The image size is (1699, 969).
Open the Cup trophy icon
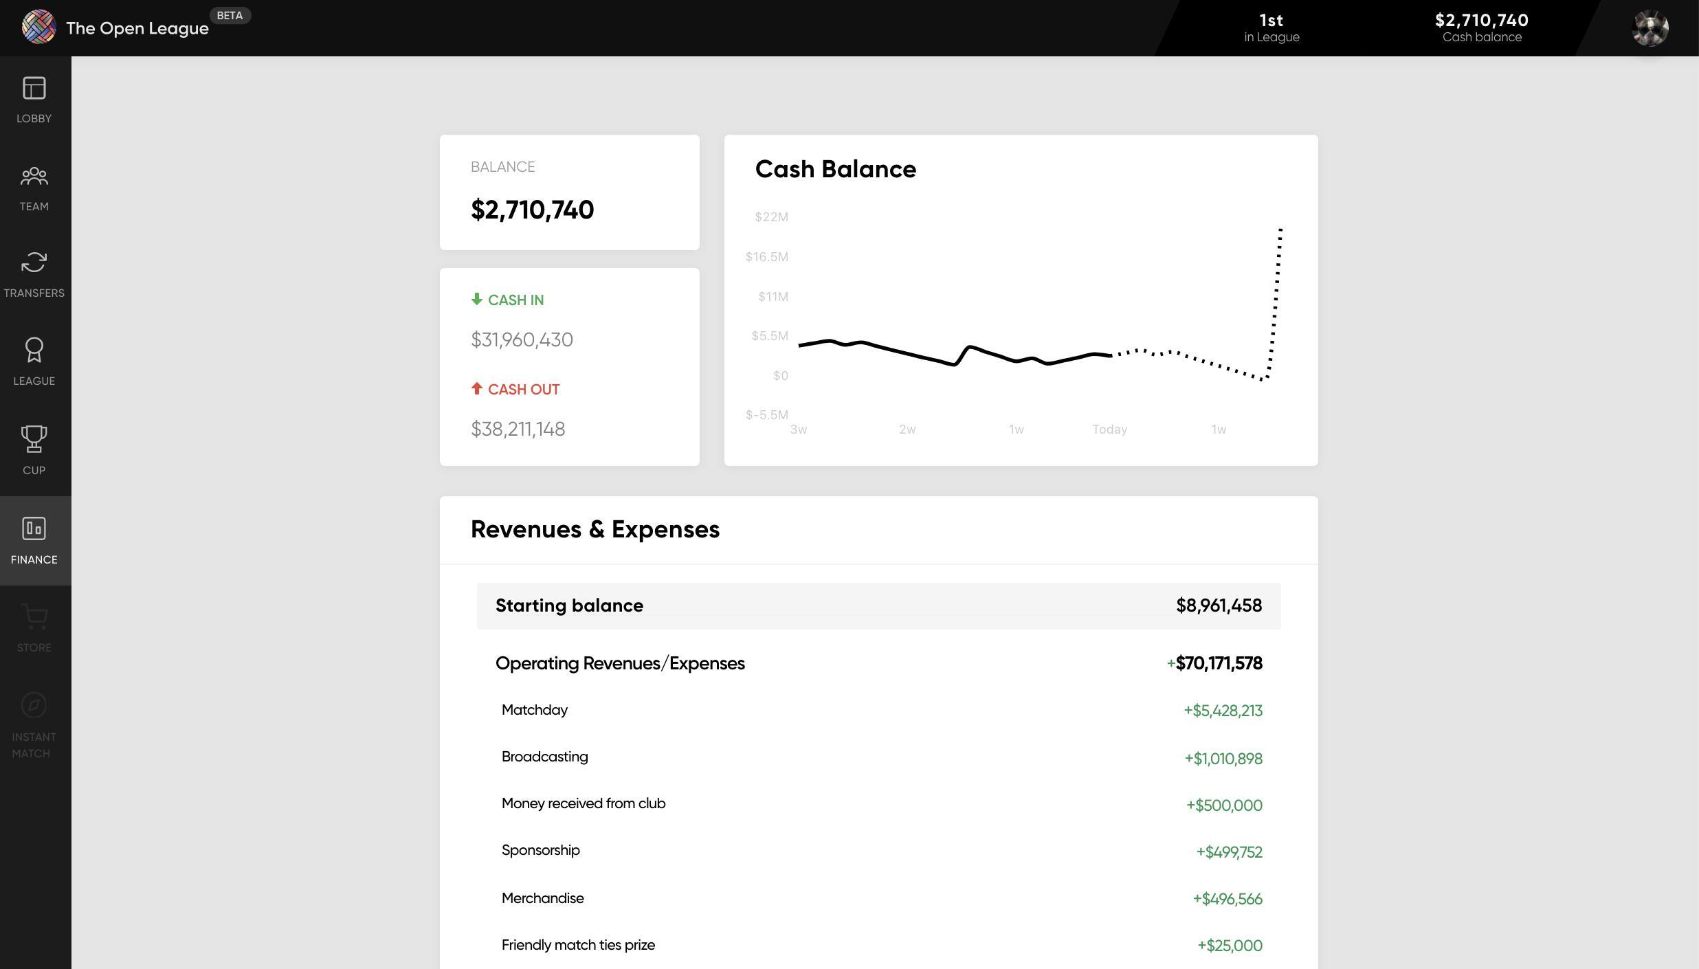[34, 439]
